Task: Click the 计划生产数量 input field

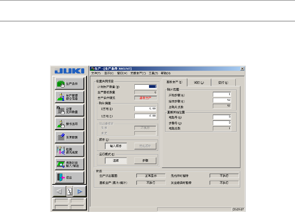Action: (x=146, y=87)
